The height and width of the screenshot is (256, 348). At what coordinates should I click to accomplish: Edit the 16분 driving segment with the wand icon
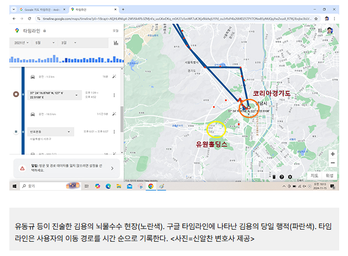pyautogui.click(x=114, y=76)
